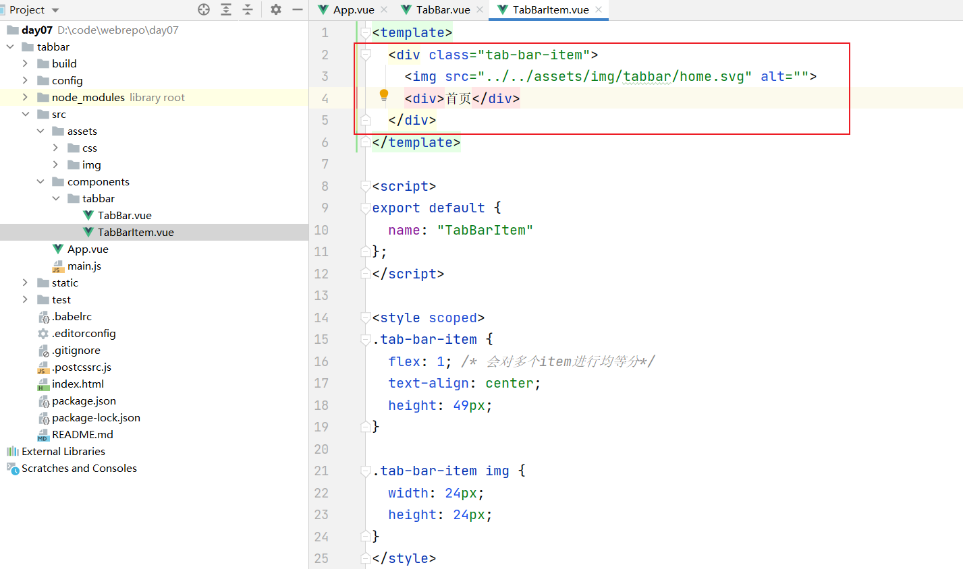Expand the static folder

pyautogui.click(x=25, y=282)
